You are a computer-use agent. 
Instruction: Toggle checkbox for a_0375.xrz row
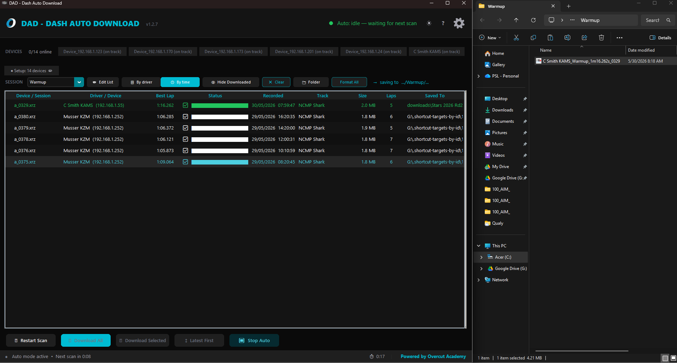(185, 162)
